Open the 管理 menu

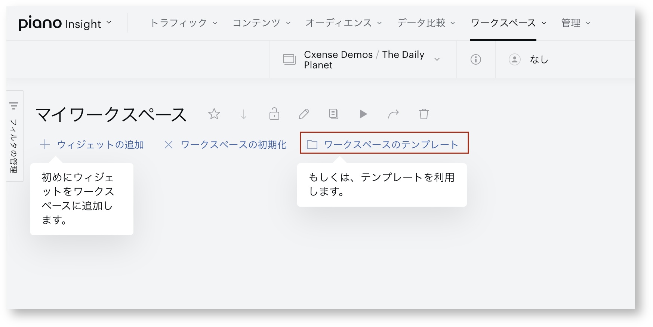pos(576,23)
